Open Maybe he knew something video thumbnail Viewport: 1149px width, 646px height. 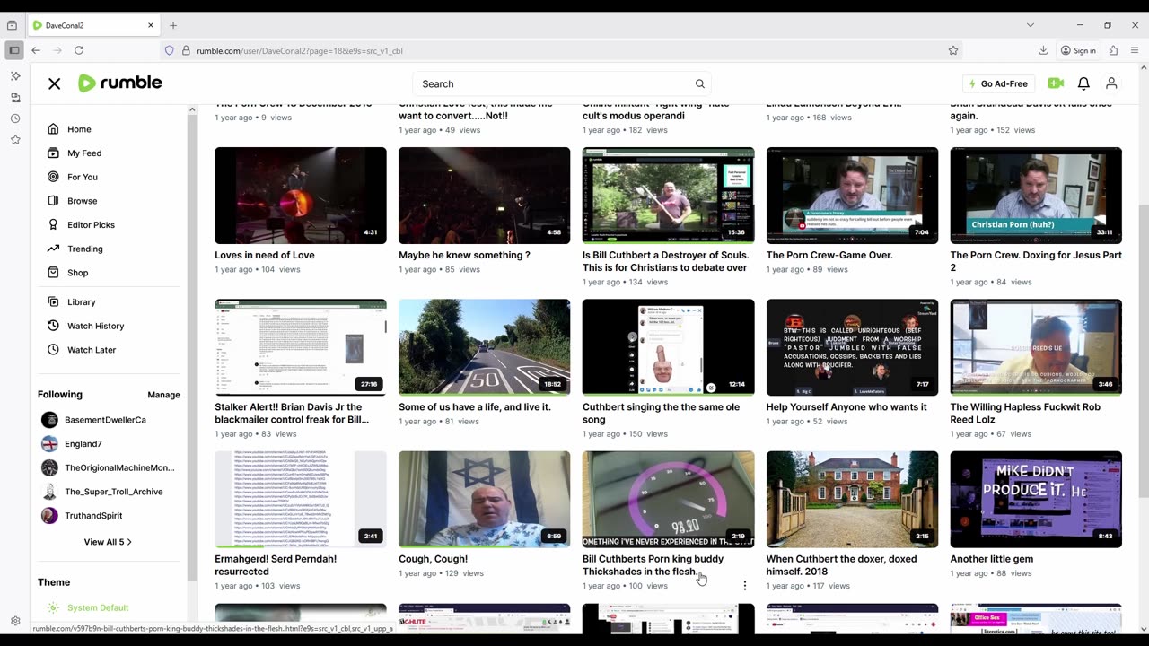point(485,196)
